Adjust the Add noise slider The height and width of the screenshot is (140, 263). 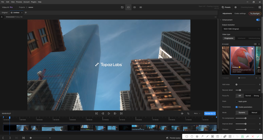coord(246,85)
